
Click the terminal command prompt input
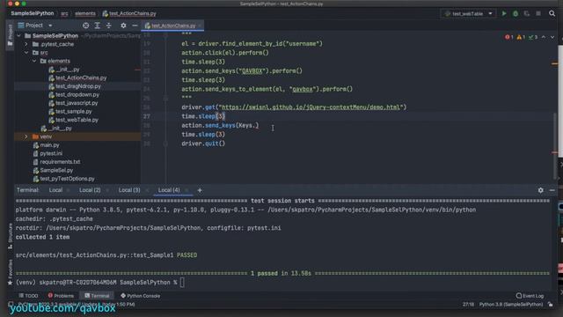click(x=182, y=283)
